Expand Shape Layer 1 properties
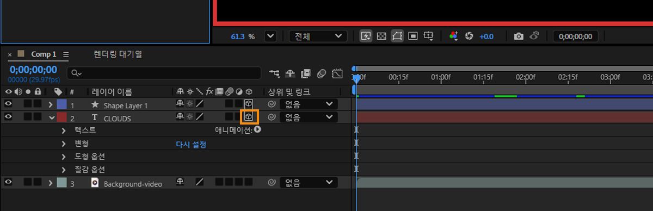Image resolution: width=653 pixels, height=211 pixels. (x=51, y=104)
